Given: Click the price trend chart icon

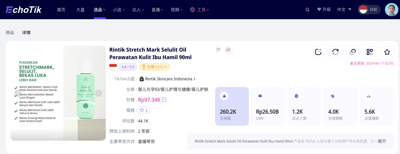Looking at the screenshot, I should (164, 100).
